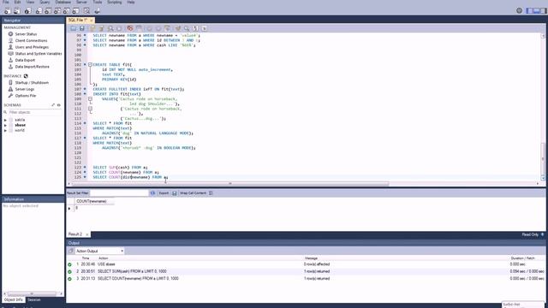Save the script with the editor floppy icon
The image size is (548, 308).
point(82,28)
